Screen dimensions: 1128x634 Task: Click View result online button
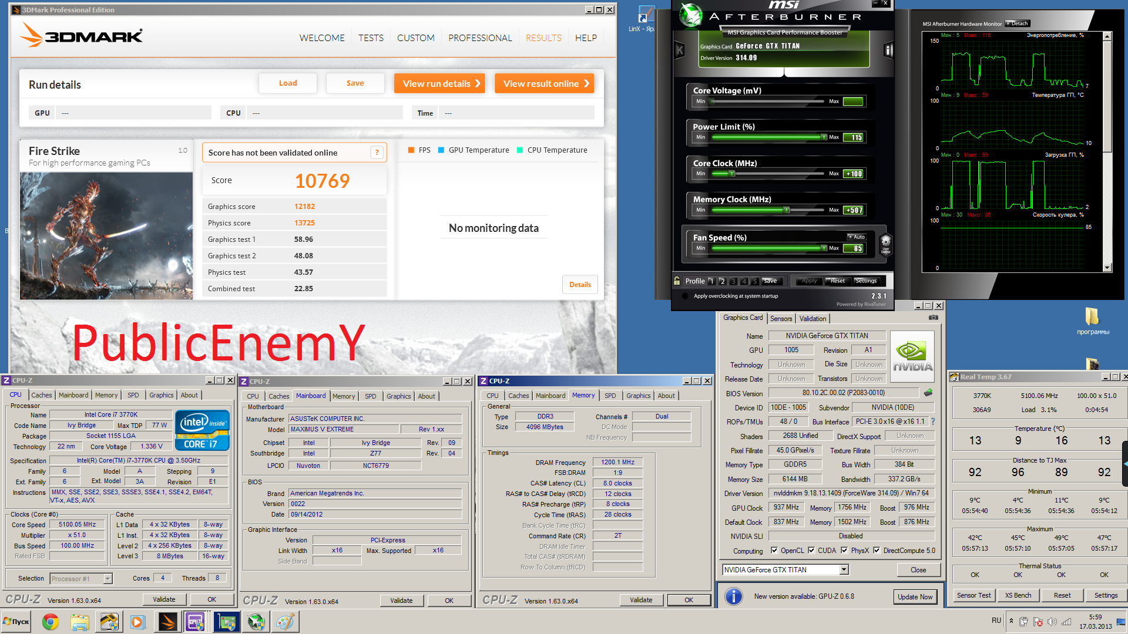click(545, 83)
